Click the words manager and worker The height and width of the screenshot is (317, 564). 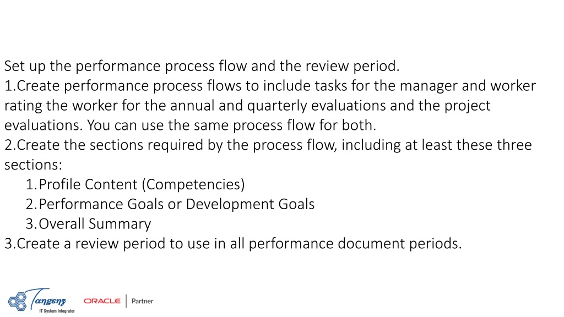click(x=468, y=86)
